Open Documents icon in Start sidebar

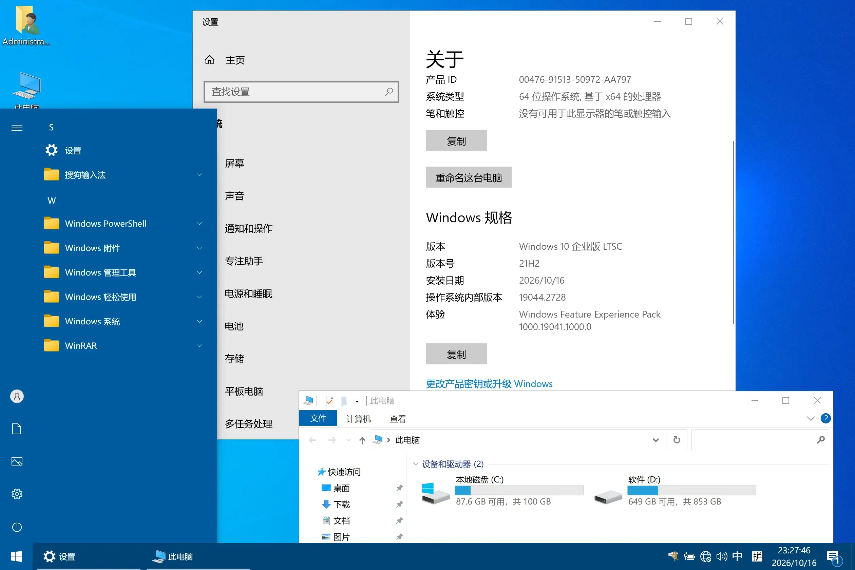click(17, 429)
